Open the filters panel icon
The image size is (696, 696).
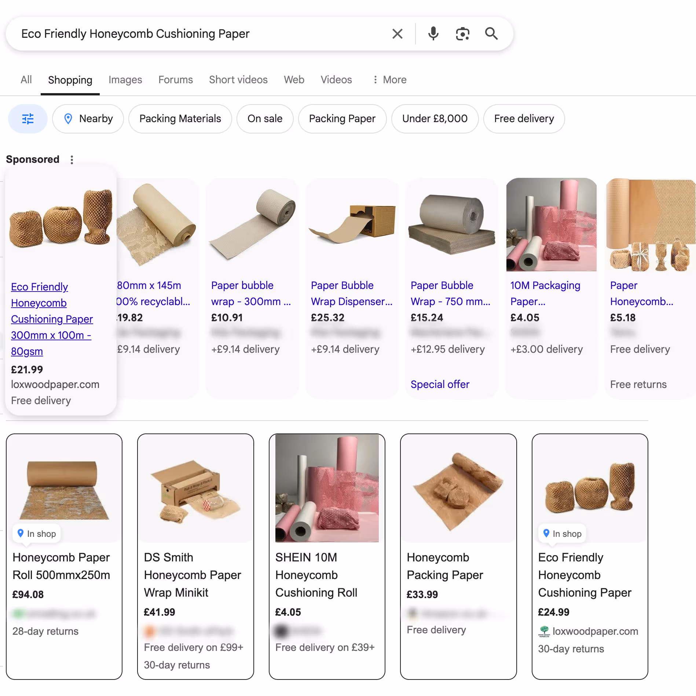pyautogui.click(x=28, y=118)
